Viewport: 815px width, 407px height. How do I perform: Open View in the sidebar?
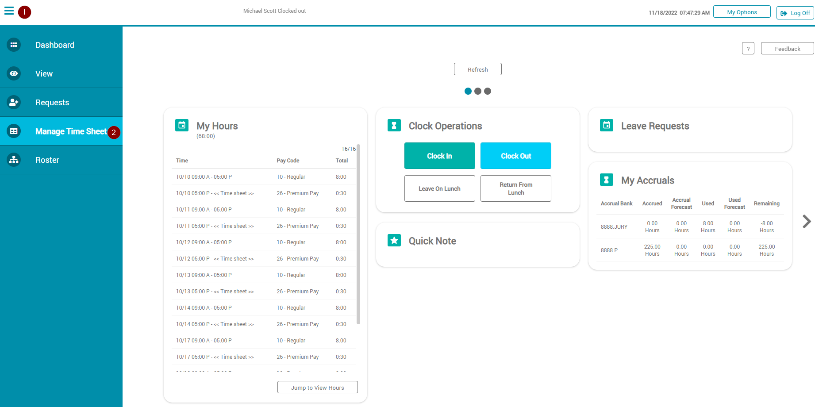click(61, 73)
